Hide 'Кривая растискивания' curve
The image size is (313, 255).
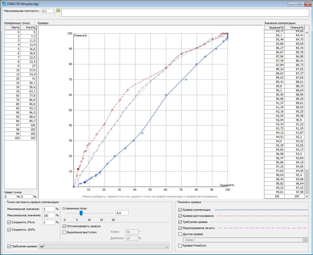pos(180,216)
